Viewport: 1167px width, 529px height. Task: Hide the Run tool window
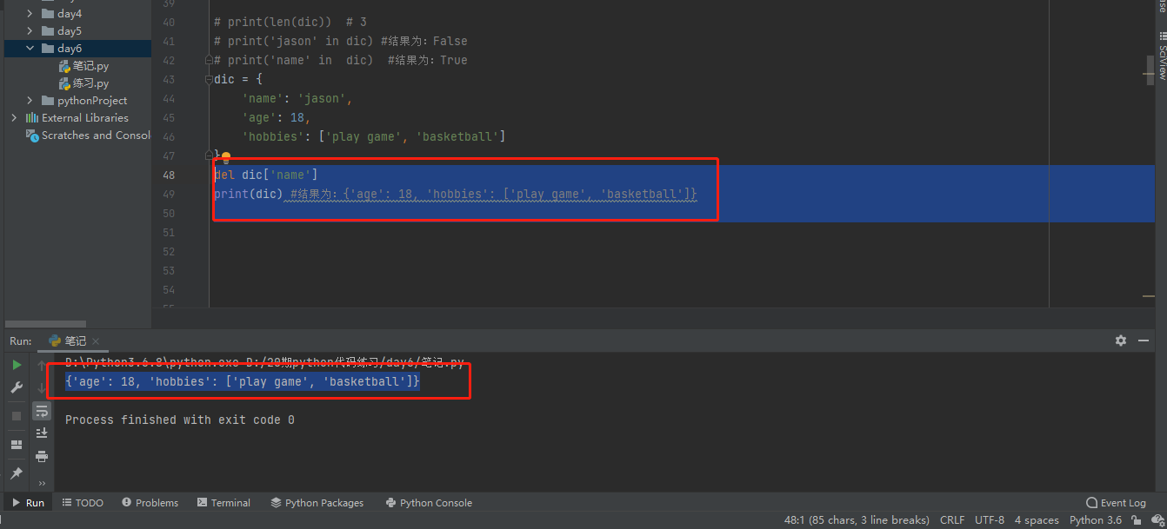pyautogui.click(x=1144, y=341)
